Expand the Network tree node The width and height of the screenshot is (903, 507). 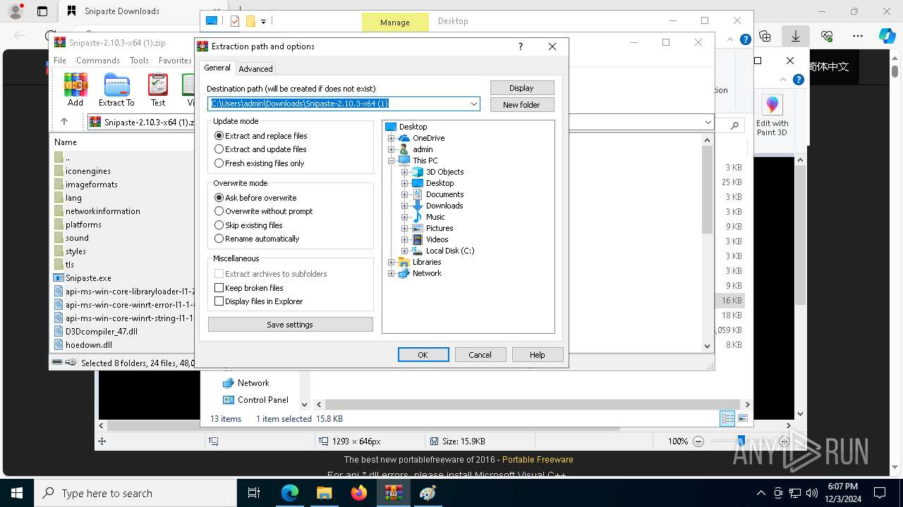tap(392, 273)
